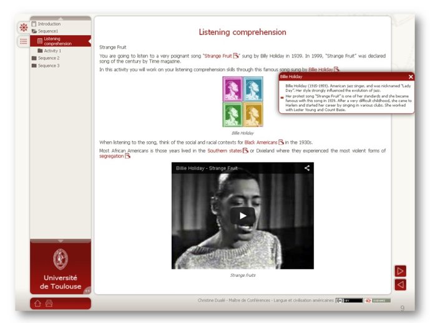Image resolution: width=430 pixels, height=323 pixels.
Task: Open the Strange Fruit glossary link
Action: (222, 56)
